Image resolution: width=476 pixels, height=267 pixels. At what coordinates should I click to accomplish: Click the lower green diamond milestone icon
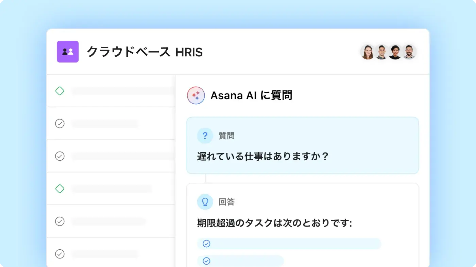60,189
